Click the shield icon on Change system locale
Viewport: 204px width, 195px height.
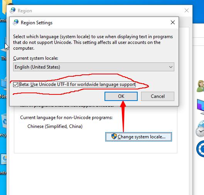point(114,136)
